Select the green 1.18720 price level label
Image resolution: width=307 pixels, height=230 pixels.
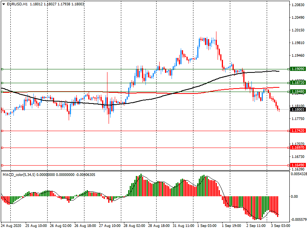298,83
